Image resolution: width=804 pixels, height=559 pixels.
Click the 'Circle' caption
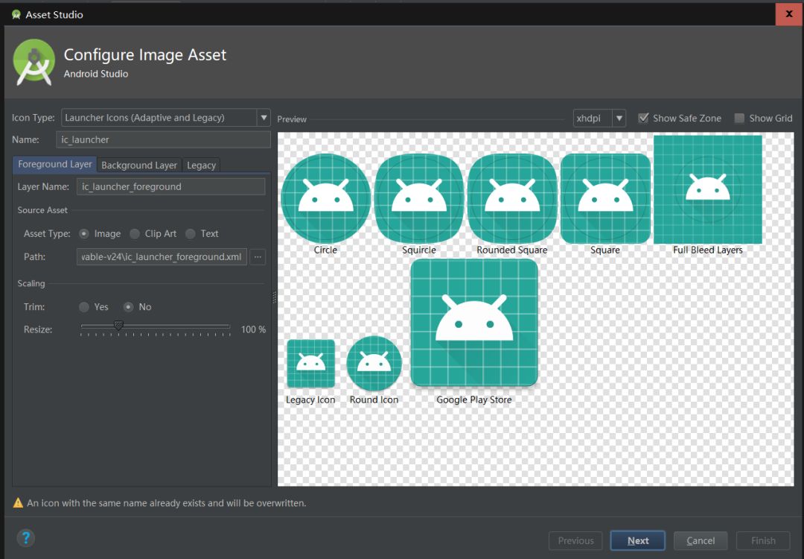325,250
